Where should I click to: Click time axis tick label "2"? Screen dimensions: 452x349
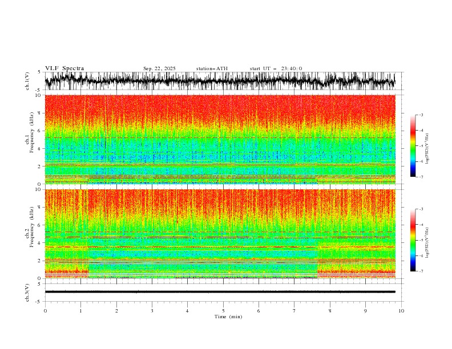click(116, 311)
